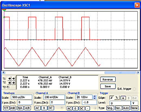Set Channel B coupling to DC

(82, 108)
